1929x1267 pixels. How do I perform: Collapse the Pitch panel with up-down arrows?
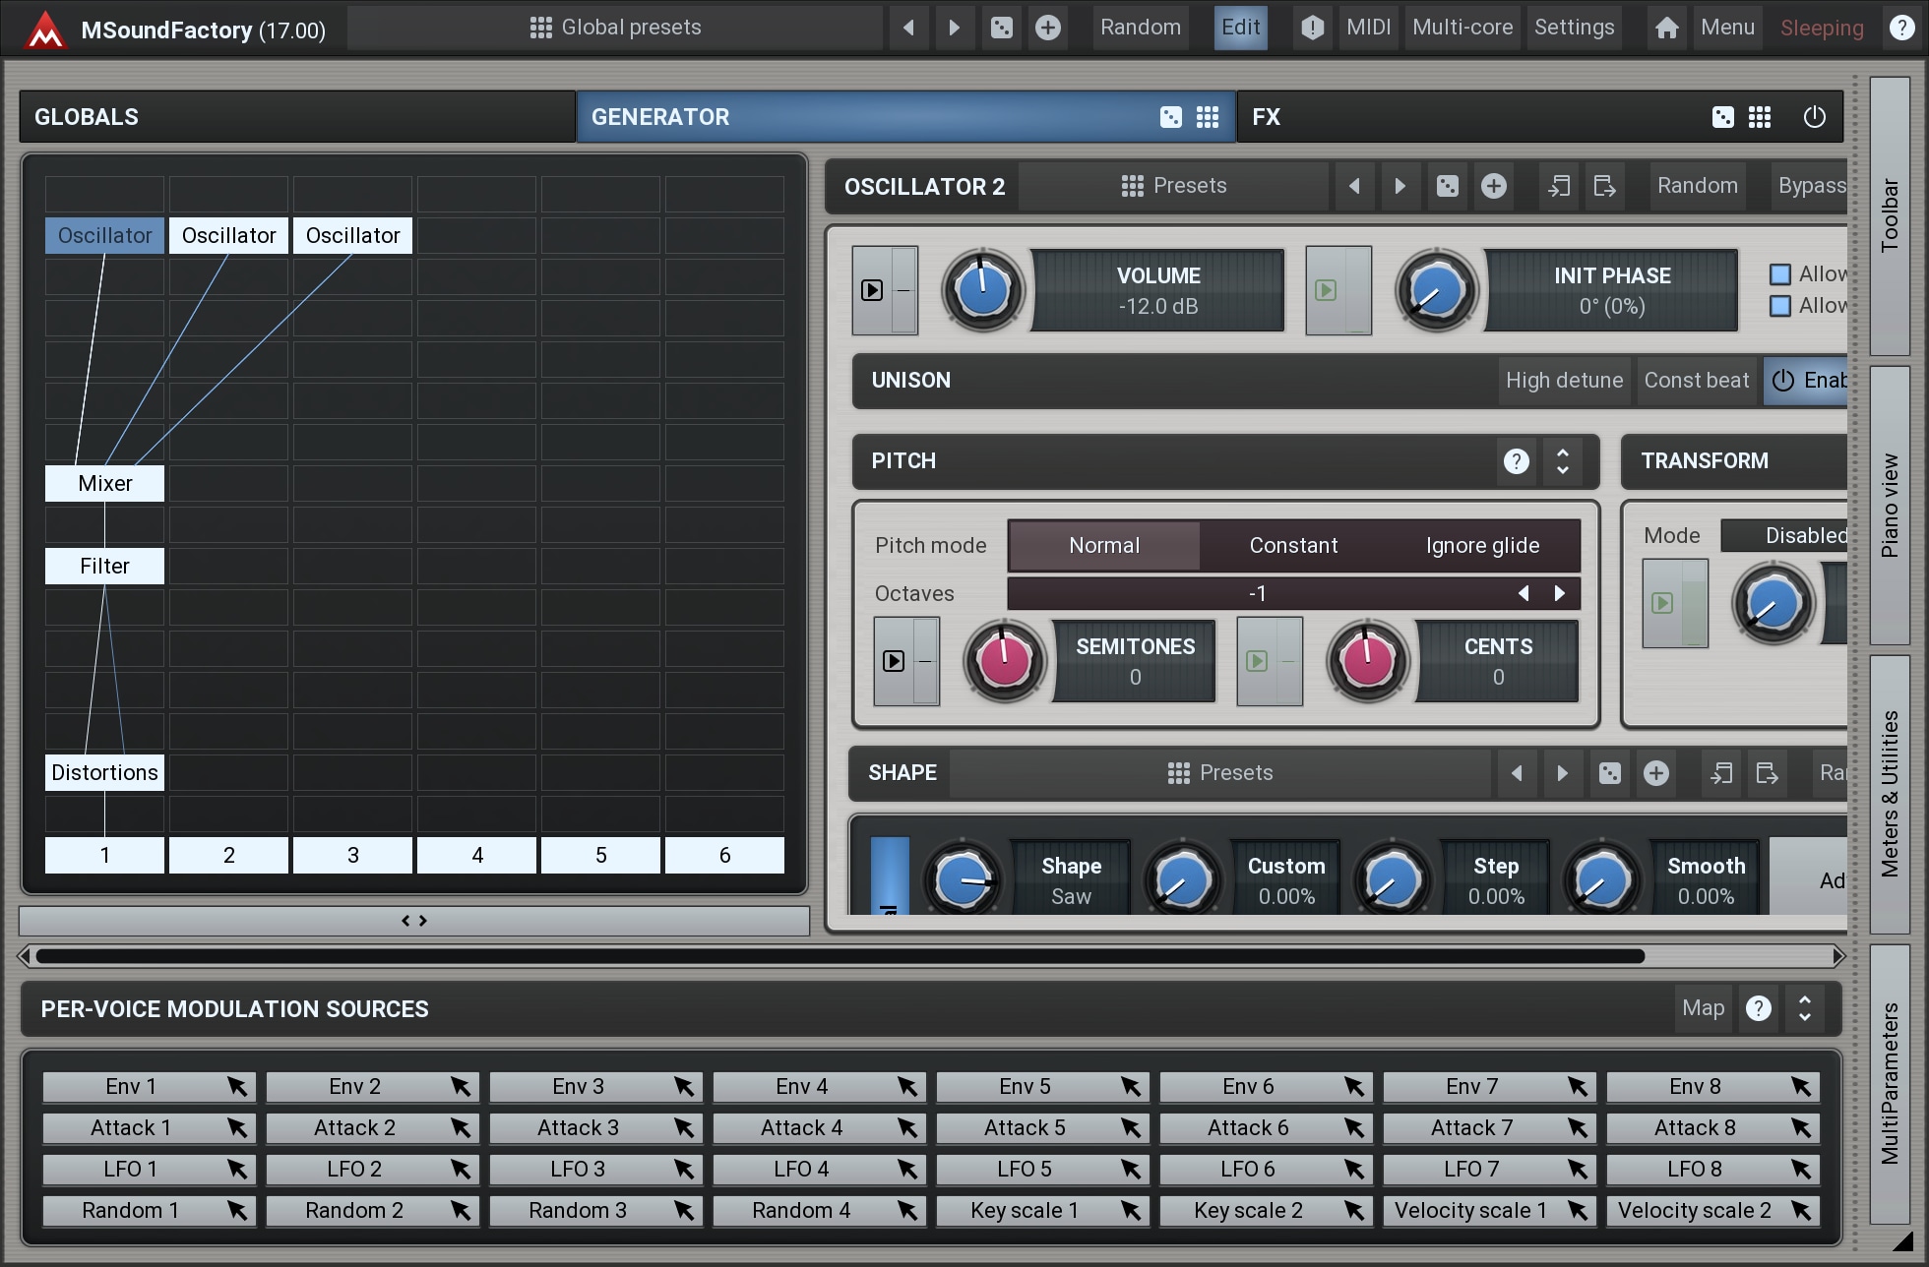pos(1562,461)
